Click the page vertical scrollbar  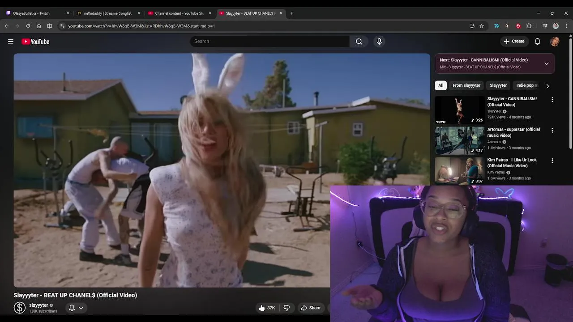coord(570,93)
